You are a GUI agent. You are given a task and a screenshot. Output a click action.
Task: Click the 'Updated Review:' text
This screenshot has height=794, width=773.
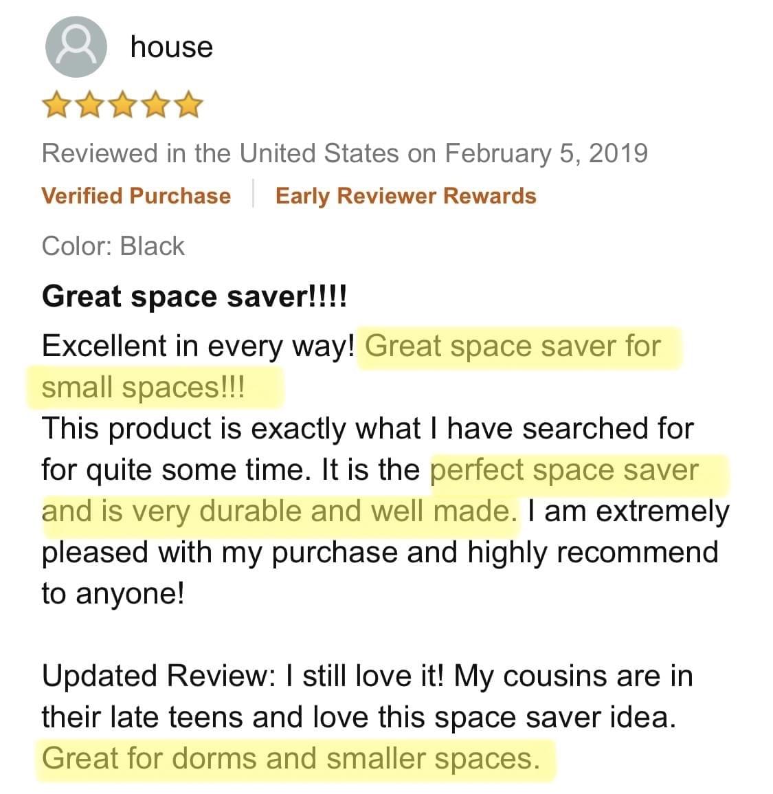click(x=158, y=676)
